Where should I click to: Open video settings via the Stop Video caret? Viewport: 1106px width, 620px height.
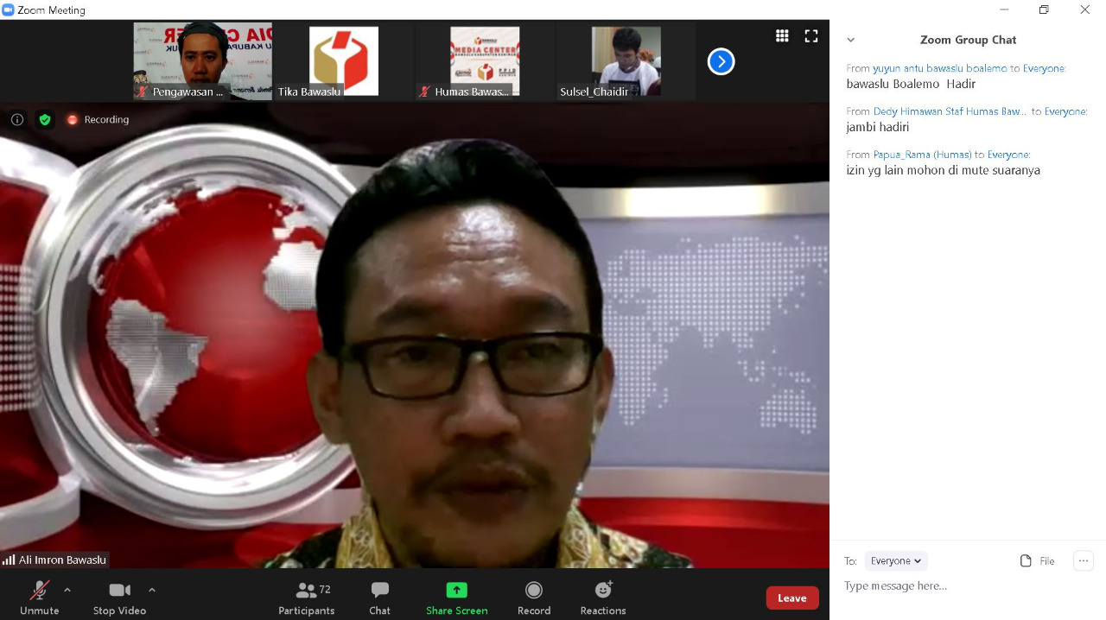(x=152, y=590)
